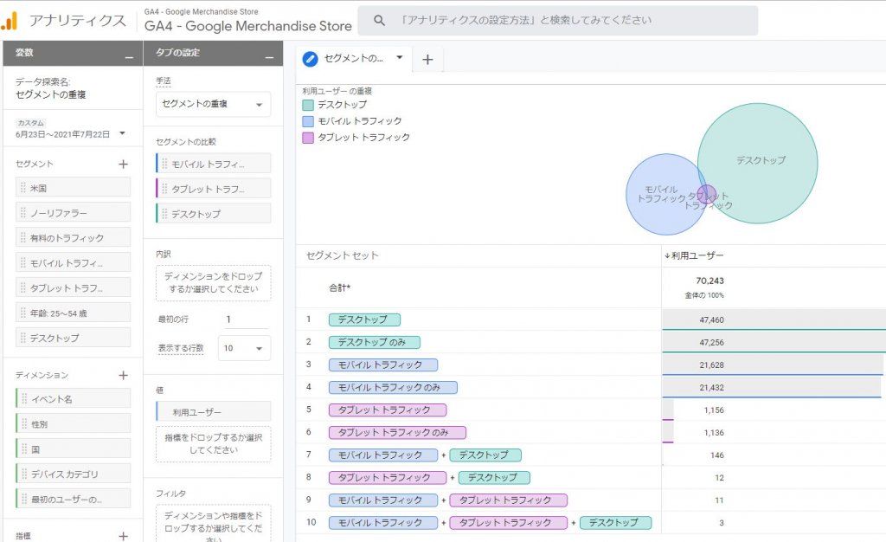Switch GA4 - Google Merchandise Store property
886x542 pixels.
click(248, 21)
